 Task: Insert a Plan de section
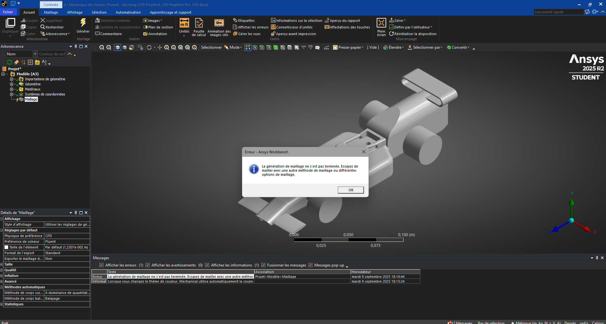[158, 27]
